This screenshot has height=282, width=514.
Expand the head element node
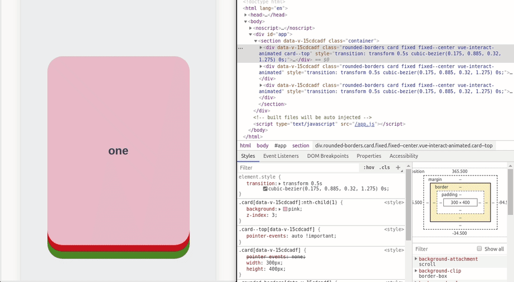click(x=245, y=15)
